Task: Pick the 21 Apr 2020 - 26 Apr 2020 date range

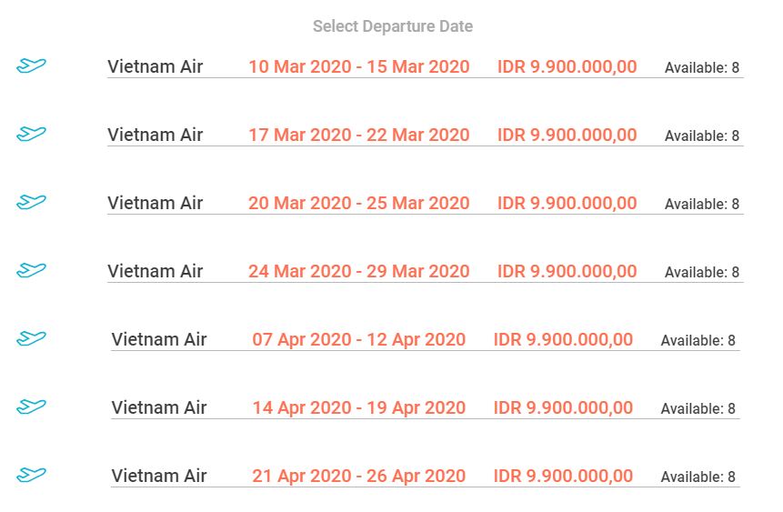Action: click(359, 476)
